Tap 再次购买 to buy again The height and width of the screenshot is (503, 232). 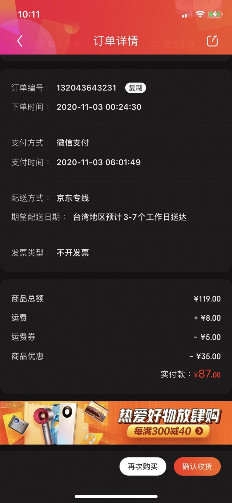(143, 466)
